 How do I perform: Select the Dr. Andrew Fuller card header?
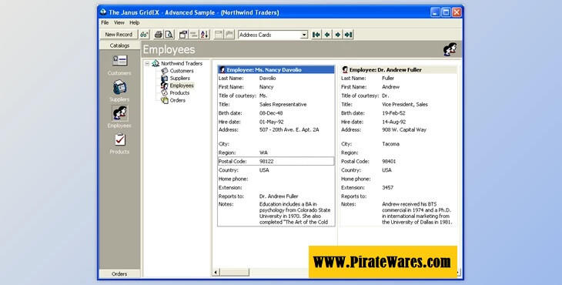(x=399, y=70)
